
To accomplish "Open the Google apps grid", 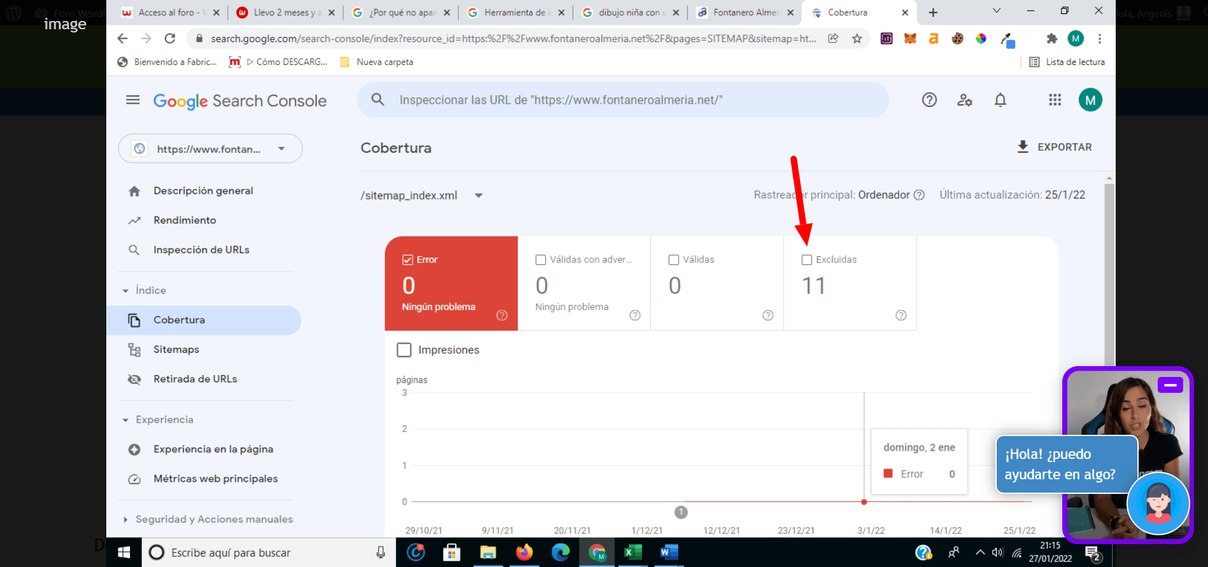I will click(x=1055, y=100).
